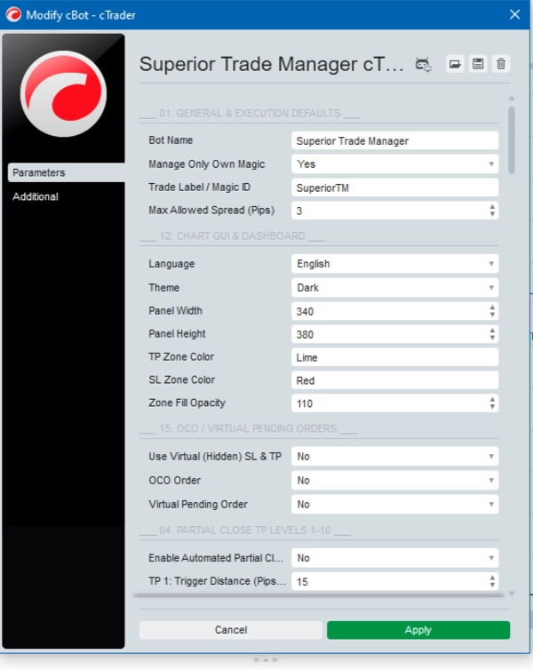This screenshot has width=533, height=670.
Task: Click the cBot instance robot icon
Action: (423, 65)
